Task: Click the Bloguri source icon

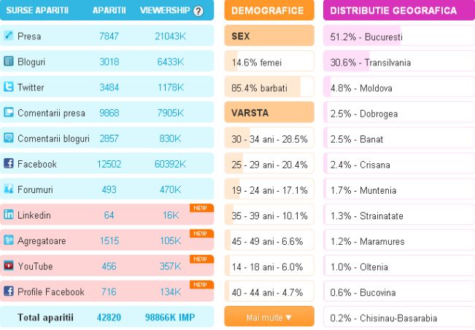Action: pyautogui.click(x=9, y=62)
